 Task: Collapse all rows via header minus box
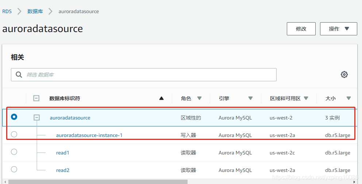pyautogui.click(x=36, y=98)
